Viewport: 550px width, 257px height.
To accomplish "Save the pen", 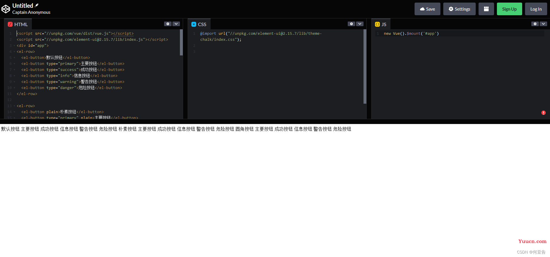I will click(x=427, y=9).
